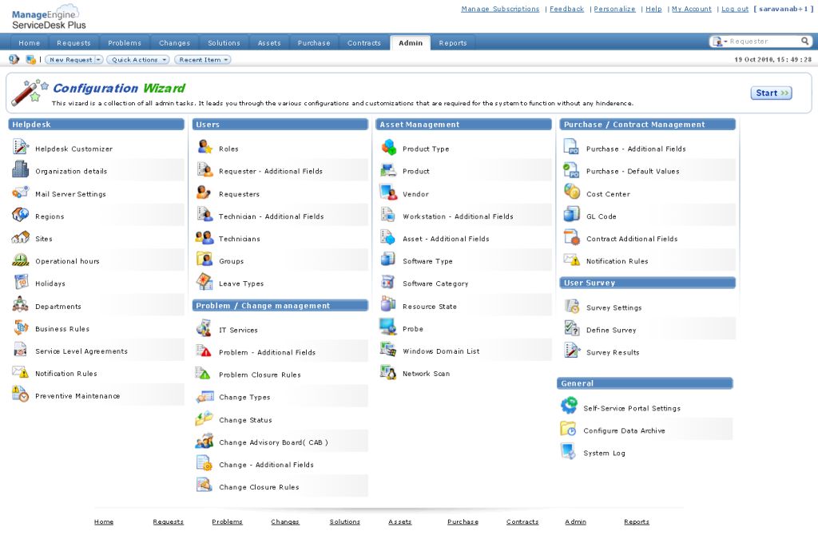Screen dimensions: 818x539
Task: Open the Self-Service Portal Settings icon
Action: pos(569,406)
